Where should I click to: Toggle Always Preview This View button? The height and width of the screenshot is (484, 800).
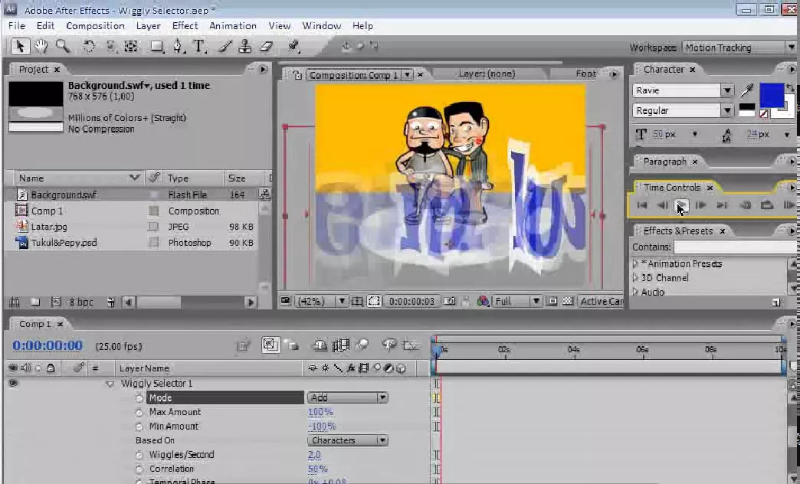286,301
